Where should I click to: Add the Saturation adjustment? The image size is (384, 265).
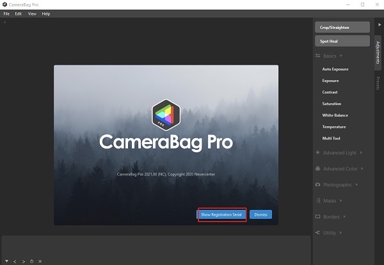[x=332, y=104]
